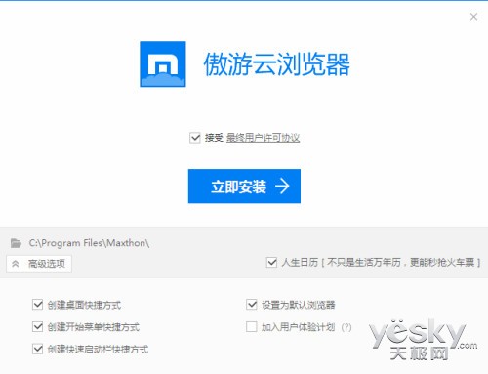Collapse the 高级选项 advanced options
Image resolution: width=488 pixels, height=374 pixels.
tap(39, 264)
